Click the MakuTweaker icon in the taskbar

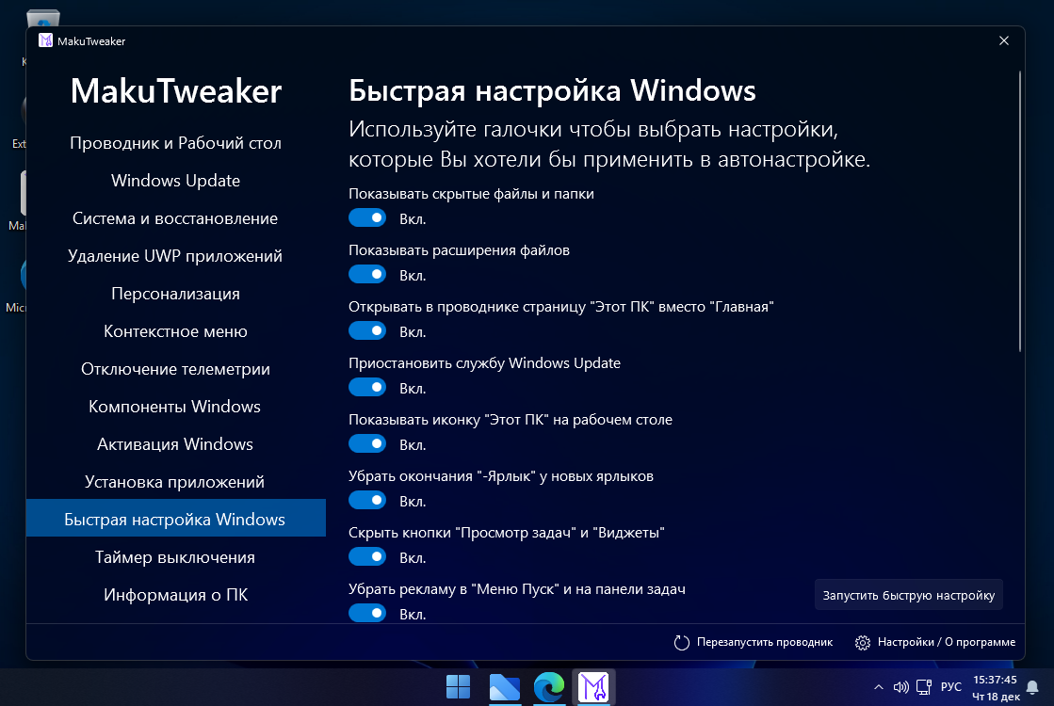pos(593,687)
